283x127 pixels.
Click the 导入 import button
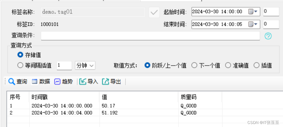(x=89, y=82)
